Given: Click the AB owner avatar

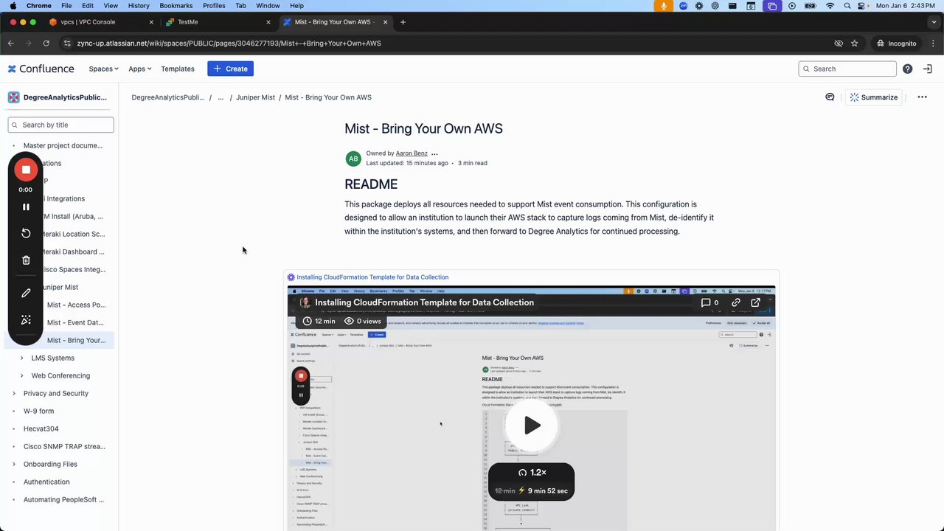Looking at the screenshot, I should pos(353,159).
